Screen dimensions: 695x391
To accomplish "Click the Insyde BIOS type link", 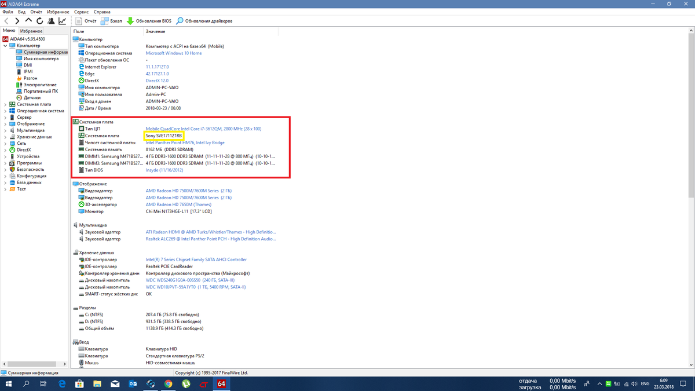I will pyautogui.click(x=164, y=170).
